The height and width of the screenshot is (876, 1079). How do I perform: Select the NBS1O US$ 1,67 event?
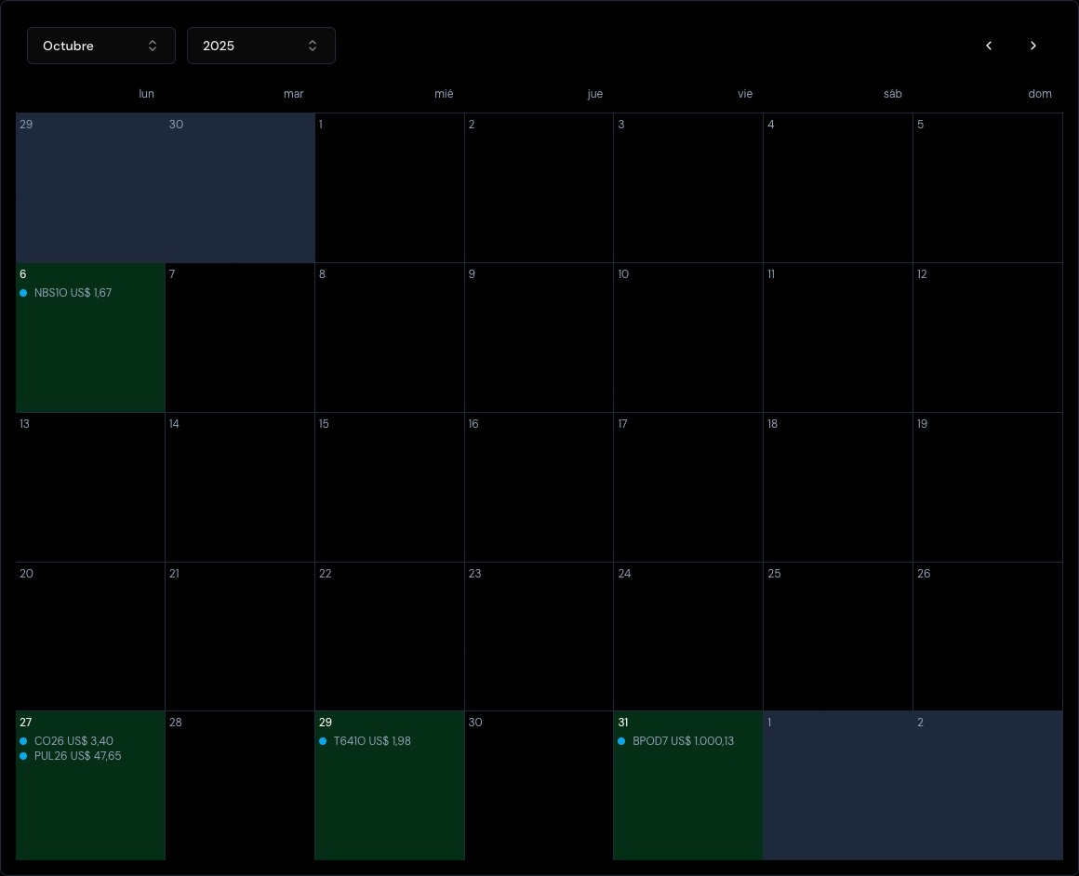[73, 293]
